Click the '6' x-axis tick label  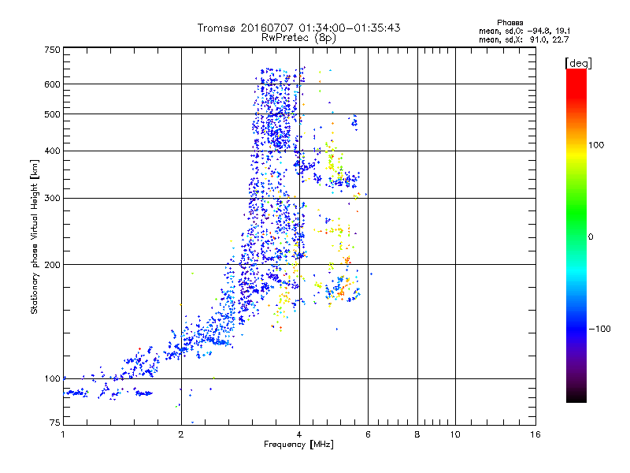[x=368, y=434]
